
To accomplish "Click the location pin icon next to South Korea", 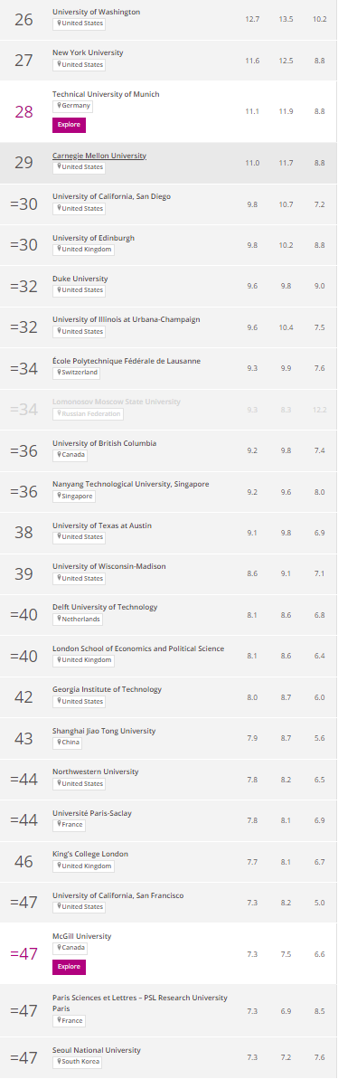I will click(x=58, y=1061).
